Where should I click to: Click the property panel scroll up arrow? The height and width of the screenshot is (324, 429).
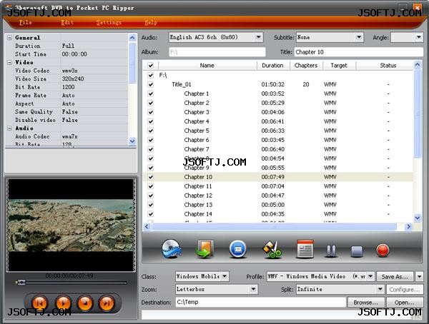[x=132, y=38]
